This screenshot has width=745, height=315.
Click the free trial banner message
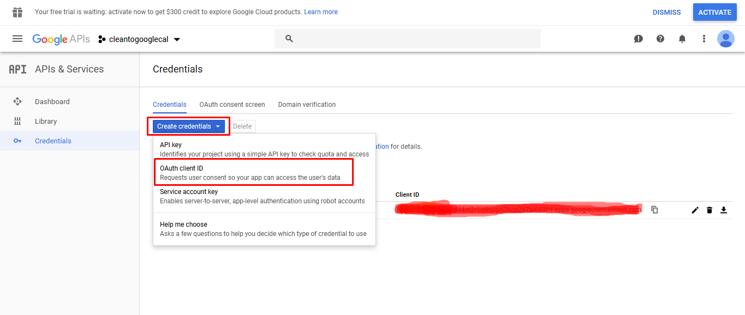pyautogui.click(x=168, y=12)
